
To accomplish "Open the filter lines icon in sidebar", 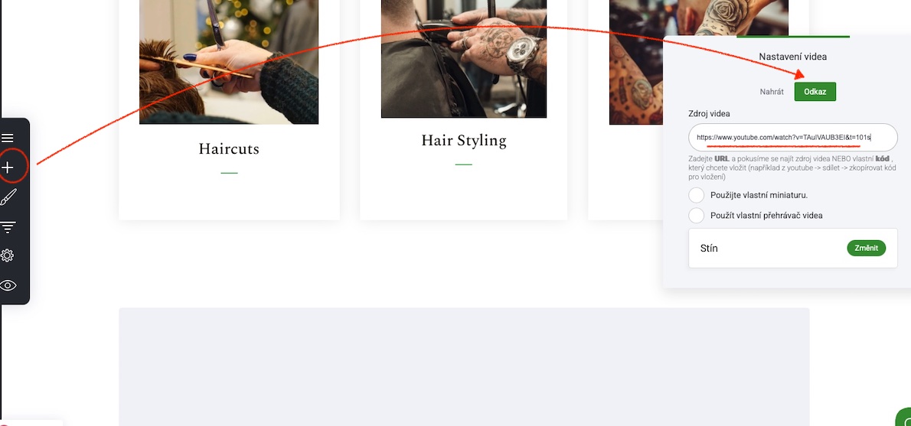I will click(x=7, y=227).
